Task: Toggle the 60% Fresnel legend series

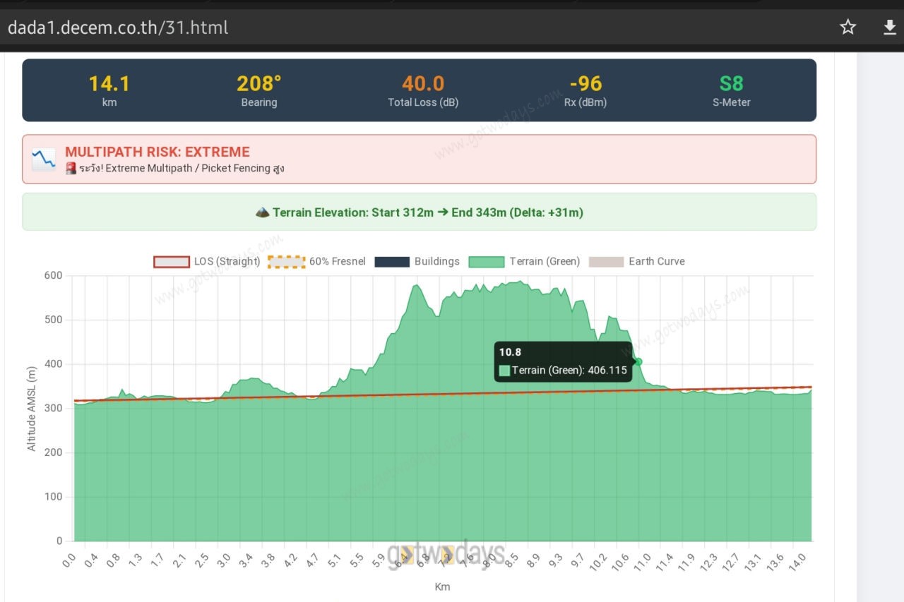Action: (x=286, y=262)
